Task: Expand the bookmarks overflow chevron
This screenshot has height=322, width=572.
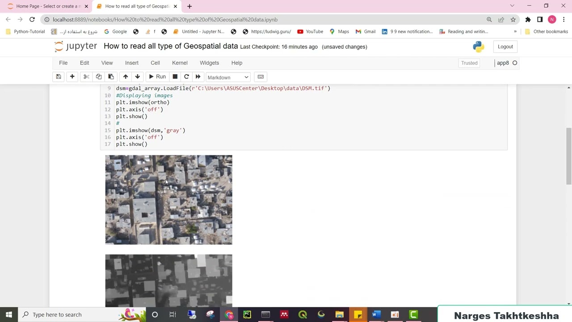Action: click(x=515, y=32)
